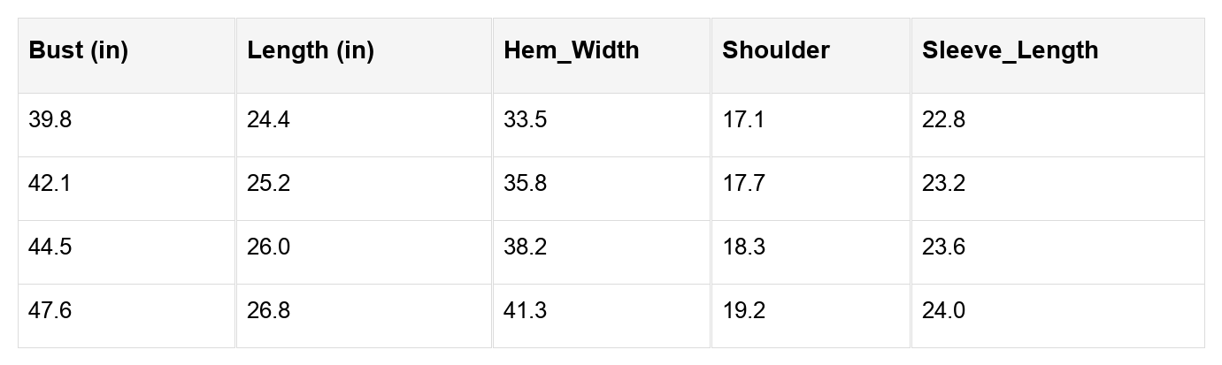Select the Length (in) column header
The width and height of the screenshot is (1222, 365).
(x=311, y=51)
